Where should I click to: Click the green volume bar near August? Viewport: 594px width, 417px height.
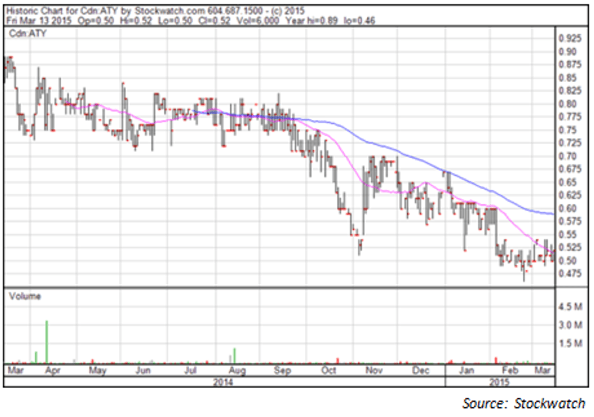(234, 355)
